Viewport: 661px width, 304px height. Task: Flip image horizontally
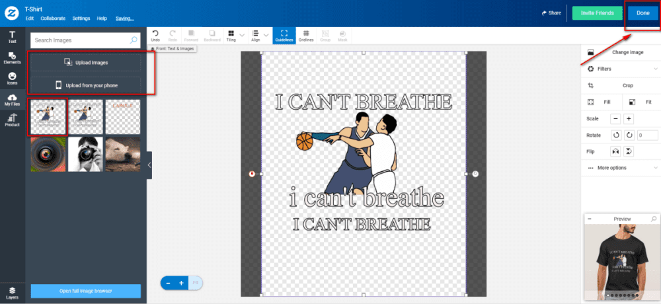click(x=615, y=151)
